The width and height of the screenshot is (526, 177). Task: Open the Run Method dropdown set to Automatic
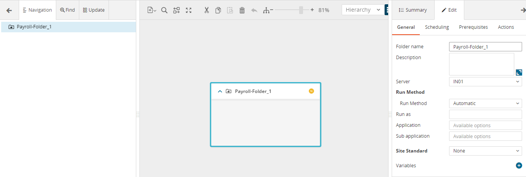[485, 103]
